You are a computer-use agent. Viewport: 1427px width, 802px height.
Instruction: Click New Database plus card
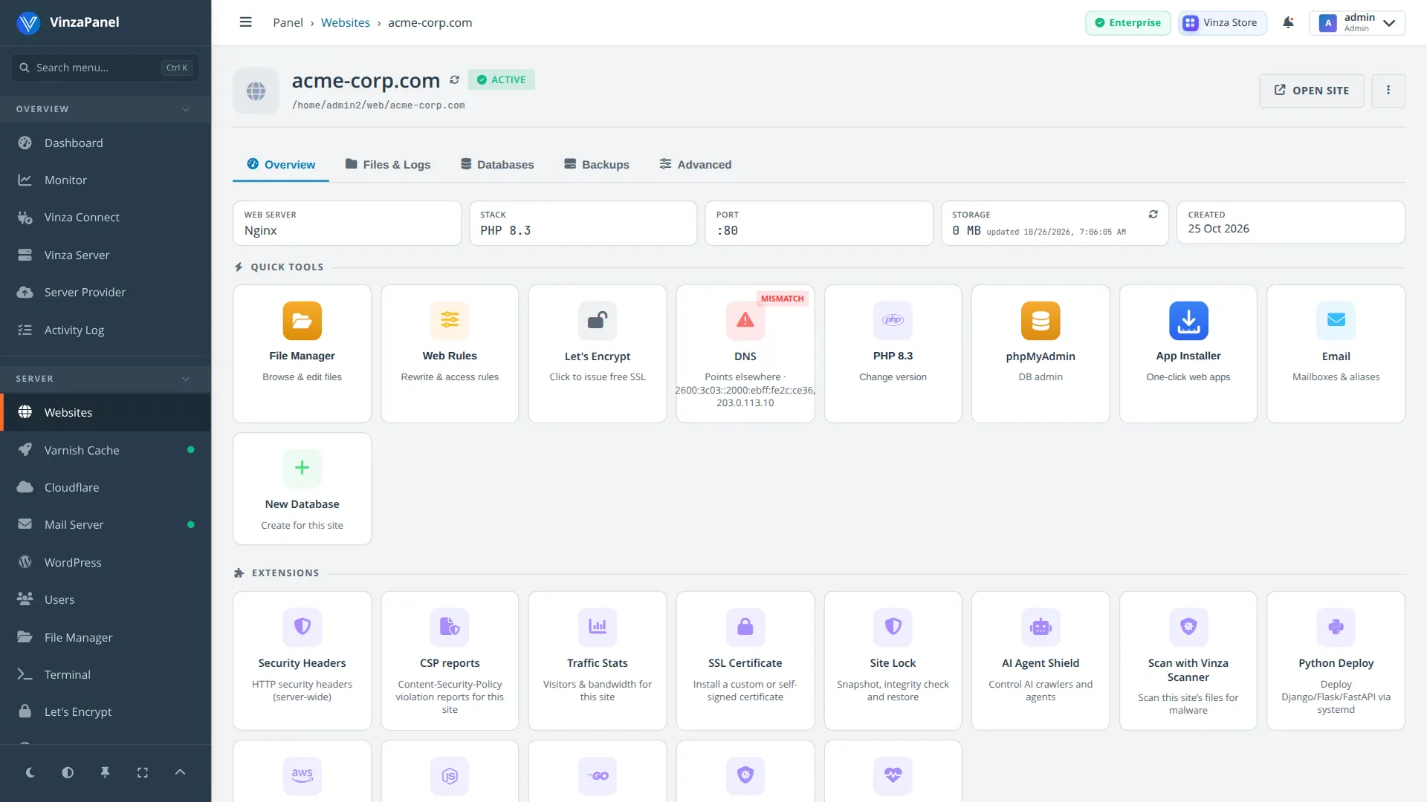tap(302, 489)
